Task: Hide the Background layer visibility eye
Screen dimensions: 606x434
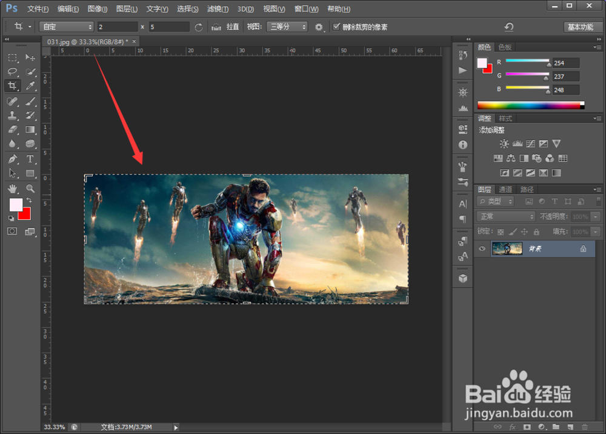Action: [482, 249]
